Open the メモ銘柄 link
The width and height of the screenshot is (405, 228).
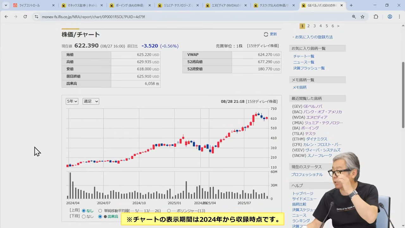pos(299,87)
